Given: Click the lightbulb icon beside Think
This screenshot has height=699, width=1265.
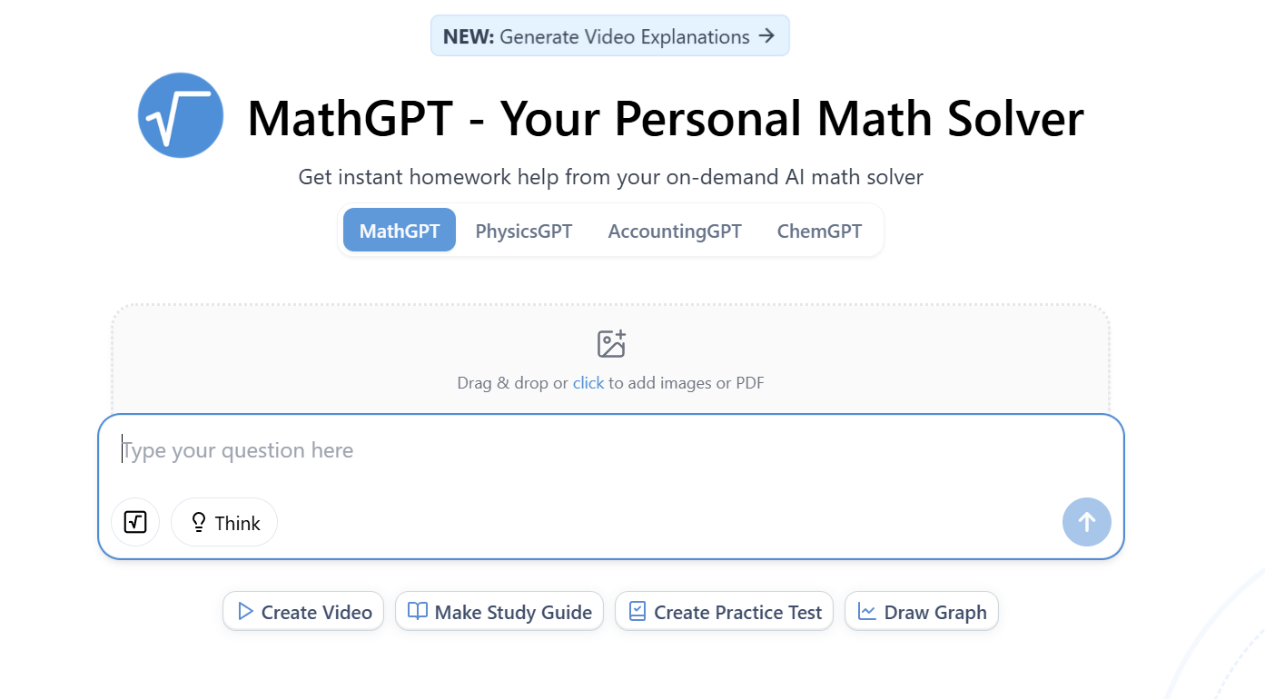Looking at the screenshot, I should click(x=198, y=523).
